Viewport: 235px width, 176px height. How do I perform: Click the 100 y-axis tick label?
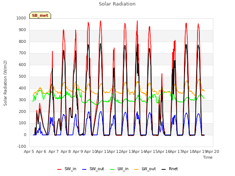22,123
